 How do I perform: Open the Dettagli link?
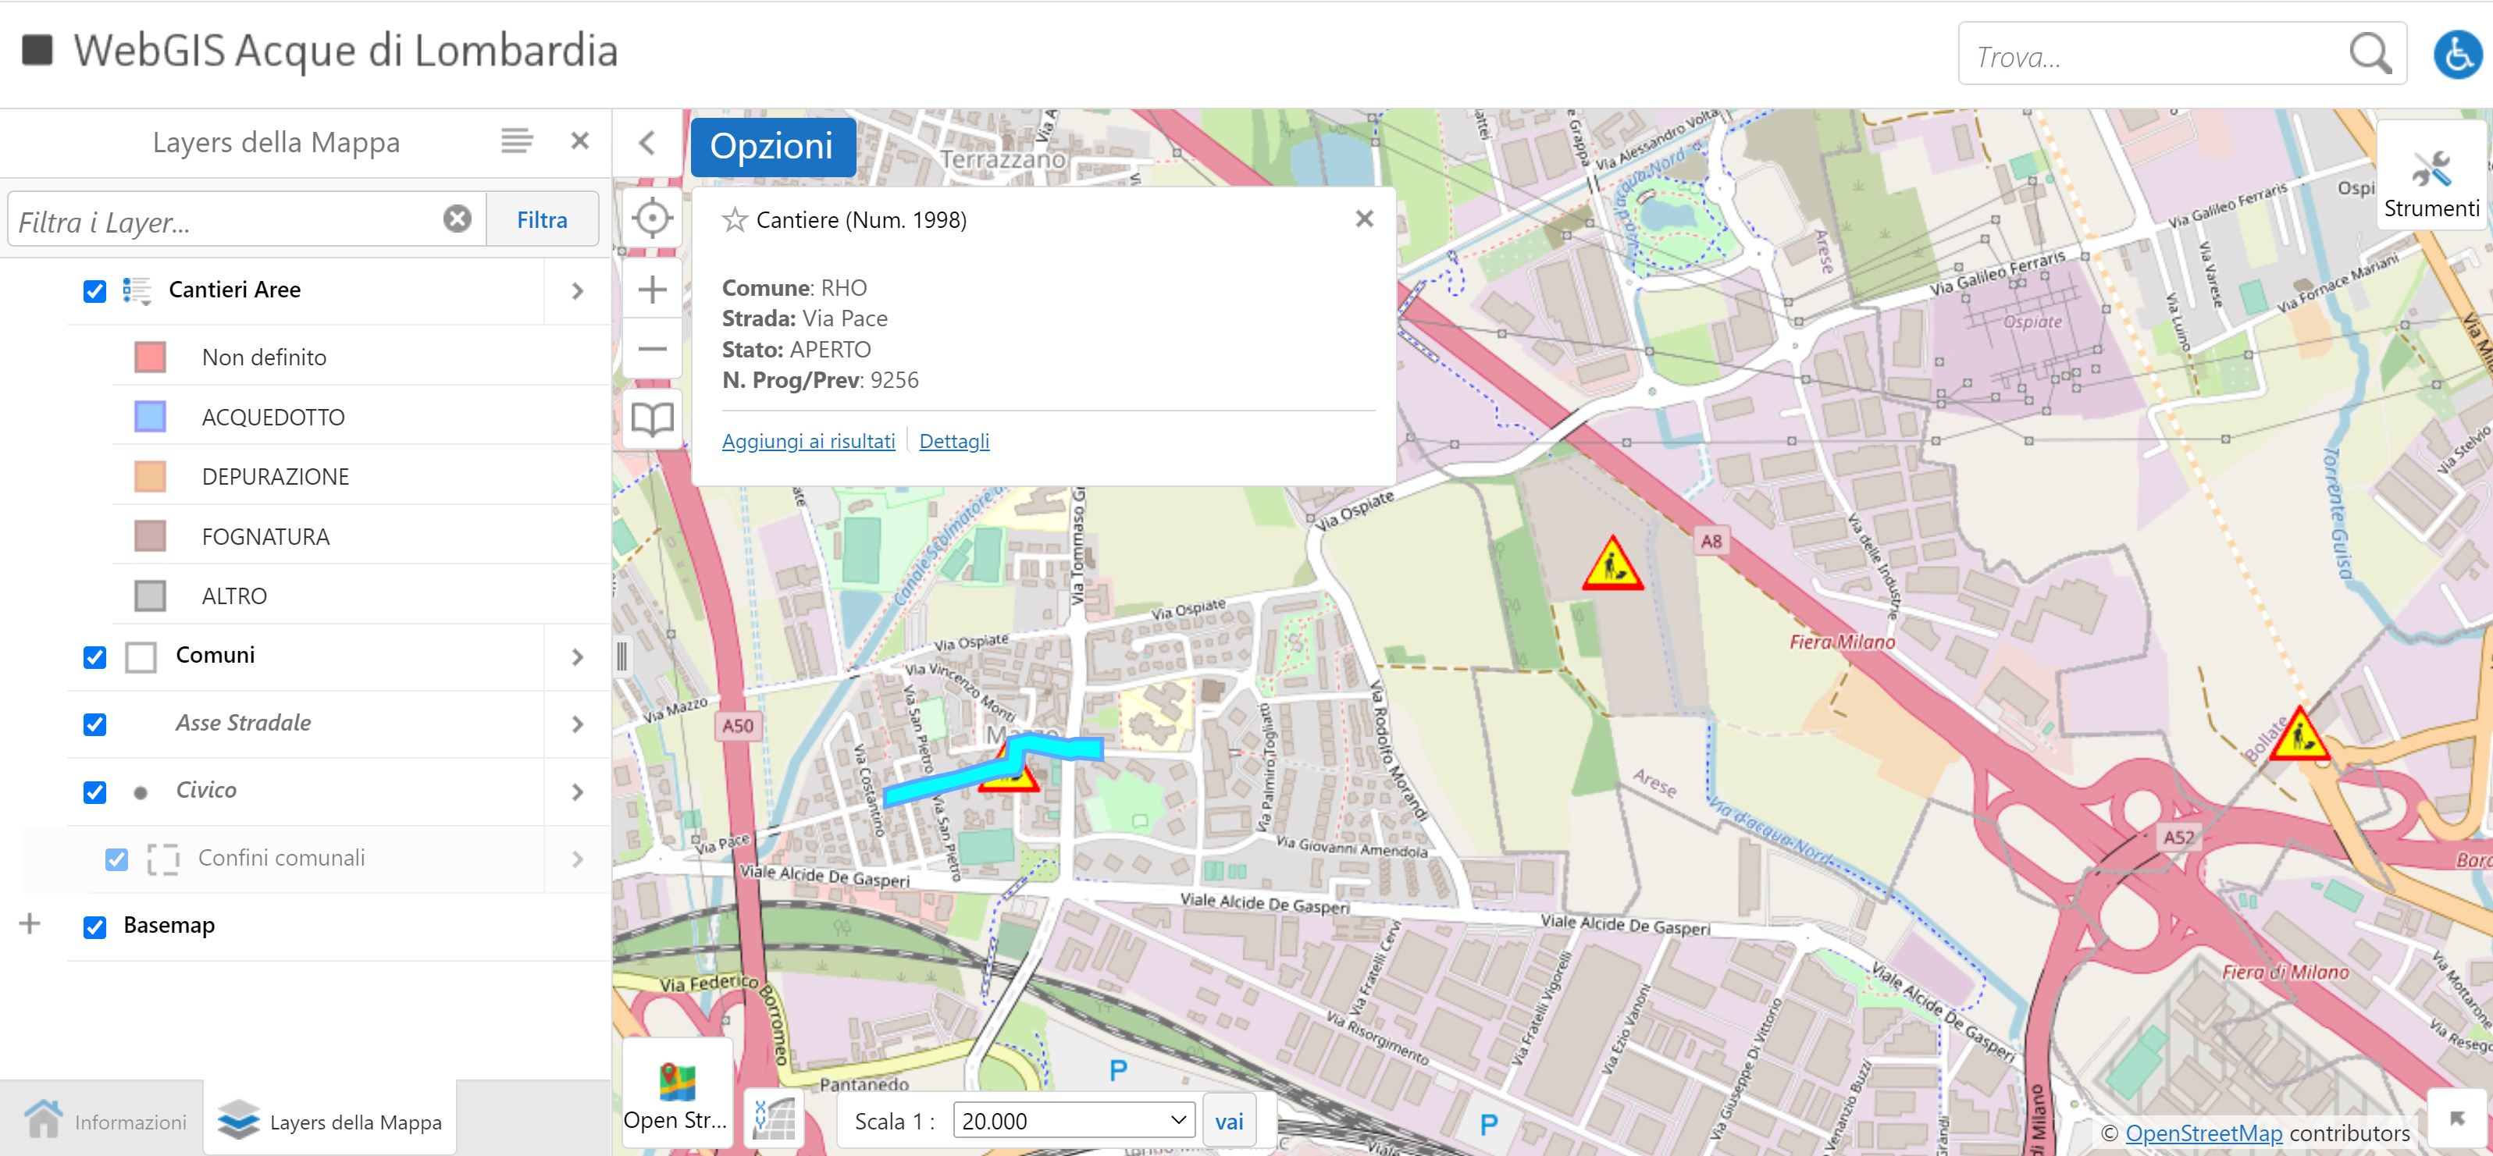pyautogui.click(x=954, y=441)
